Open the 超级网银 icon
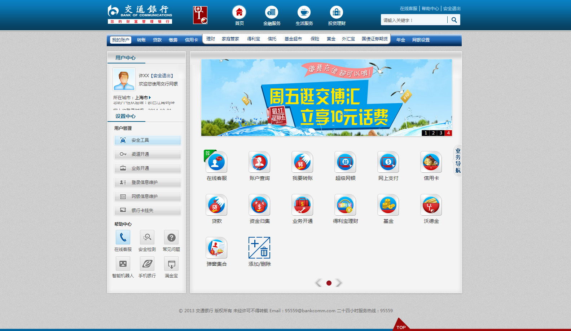571x331 pixels. 345,162
